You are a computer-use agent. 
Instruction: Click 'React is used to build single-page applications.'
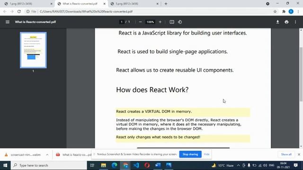tap(172, 51)
